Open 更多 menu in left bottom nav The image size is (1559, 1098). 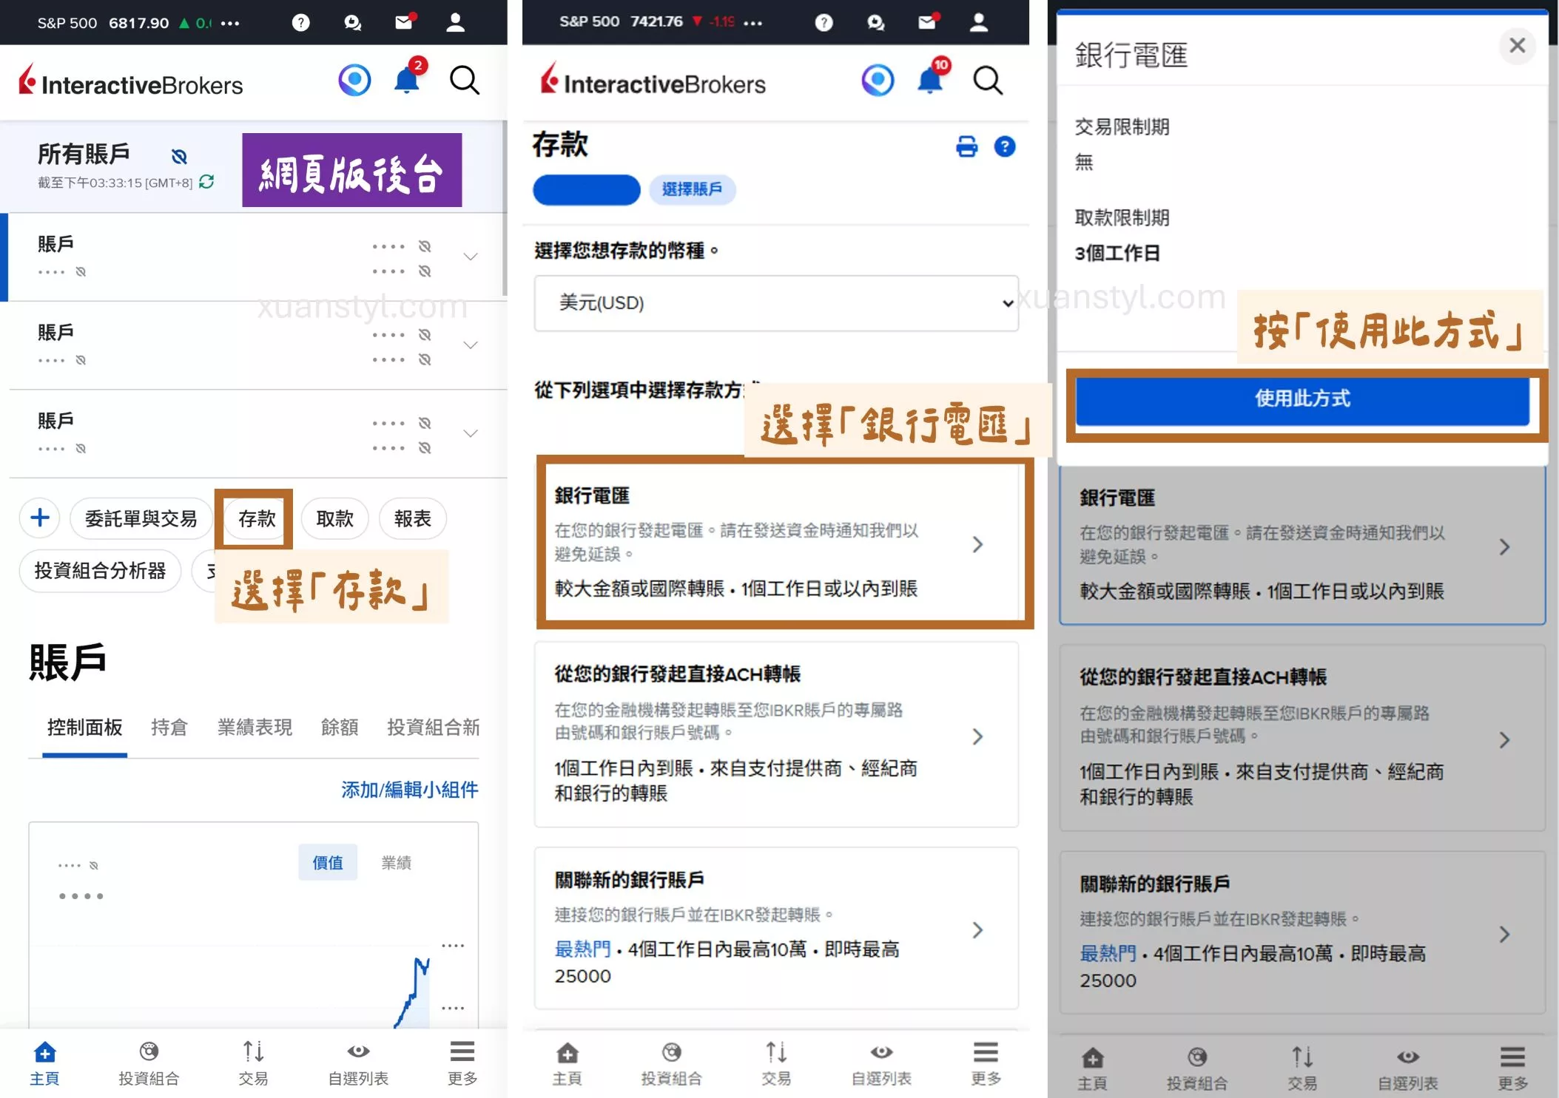click(462, 1063)
